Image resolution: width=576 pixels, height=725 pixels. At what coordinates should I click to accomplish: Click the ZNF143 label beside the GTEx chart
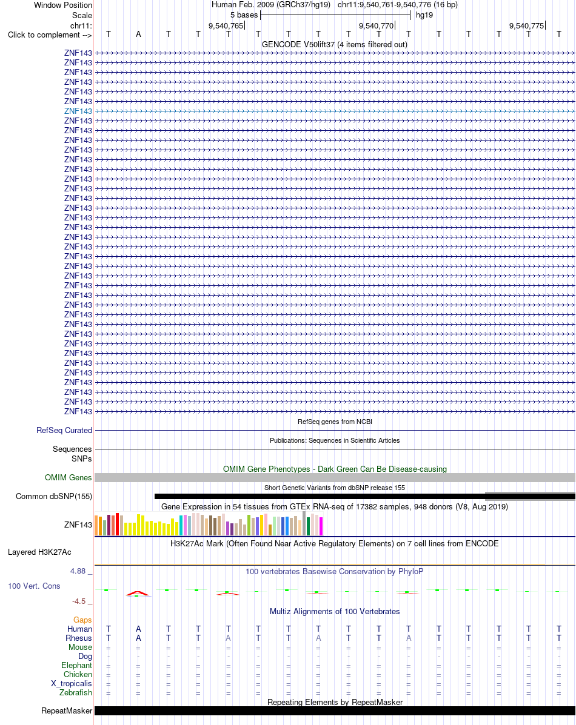click(x=78, y=525)
